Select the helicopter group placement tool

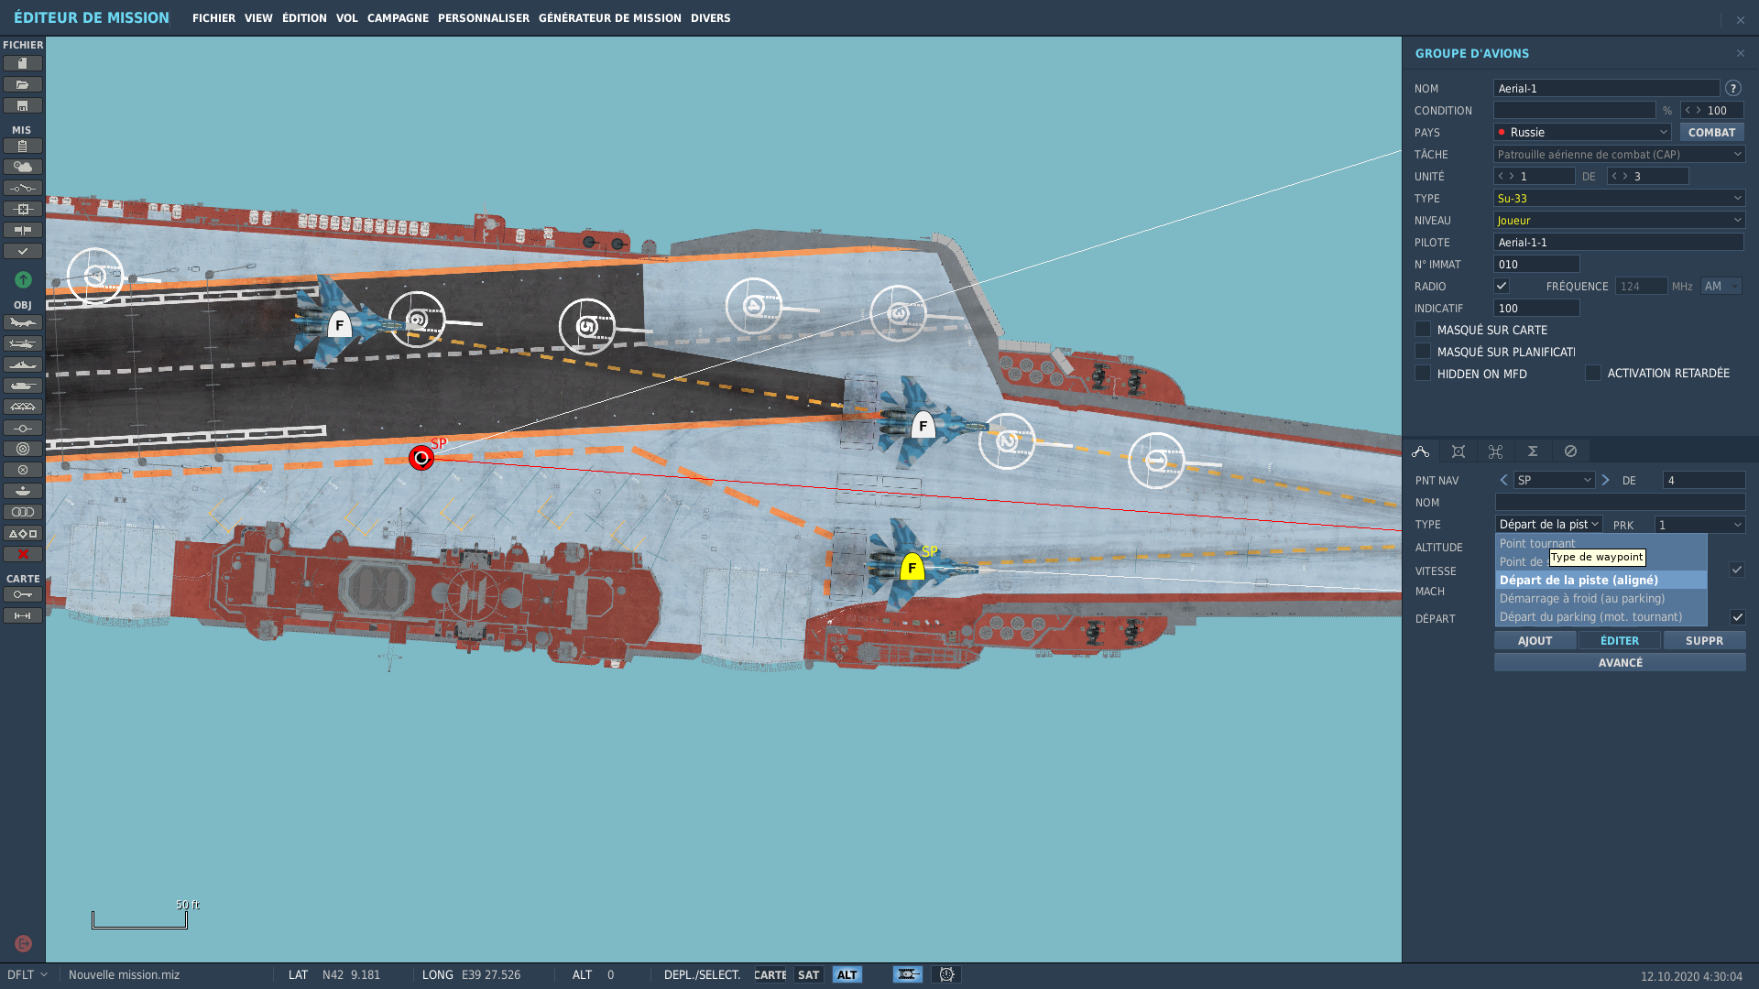23,343
